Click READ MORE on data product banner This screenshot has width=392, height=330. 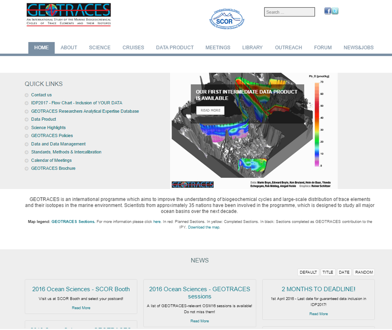(x=210, y=110)
